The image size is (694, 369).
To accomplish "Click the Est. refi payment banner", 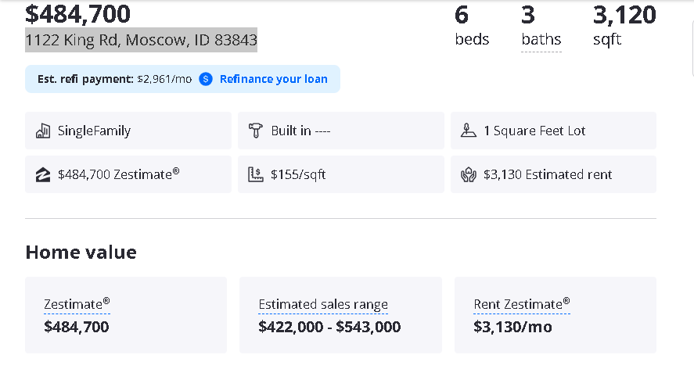I will [x=182, y=79].
